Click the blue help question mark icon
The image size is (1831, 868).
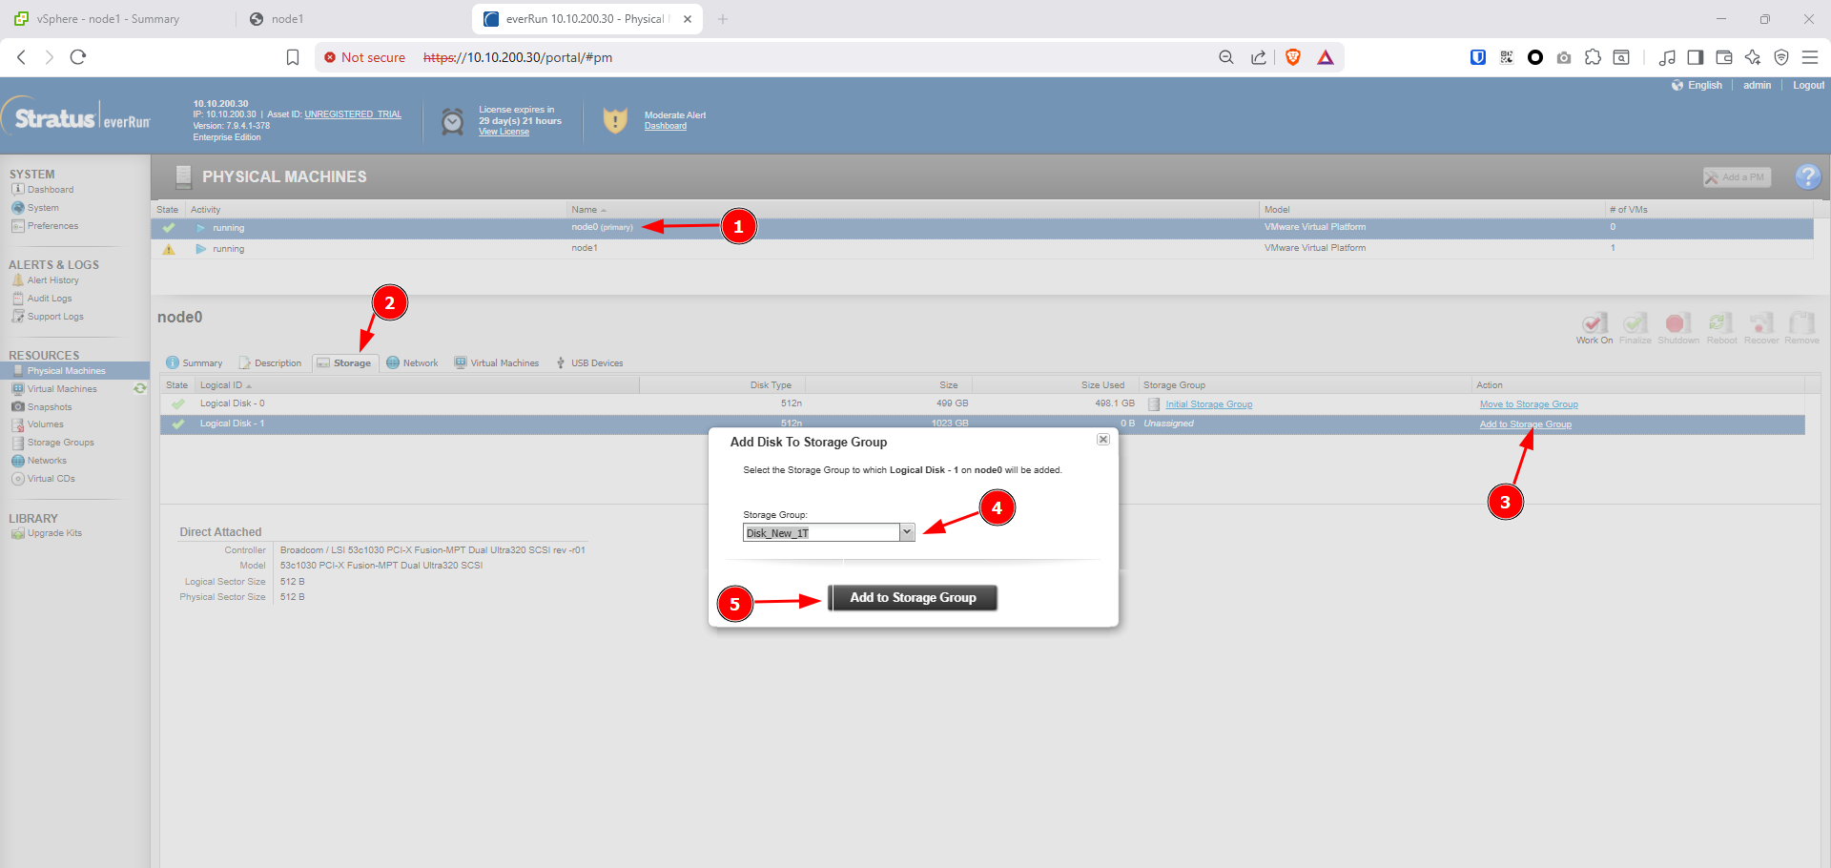(x=1807, y=176)
